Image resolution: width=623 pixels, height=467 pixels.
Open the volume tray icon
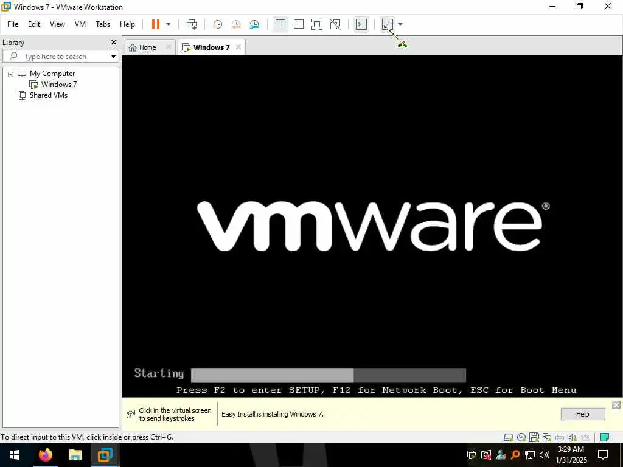click(545, 455)
